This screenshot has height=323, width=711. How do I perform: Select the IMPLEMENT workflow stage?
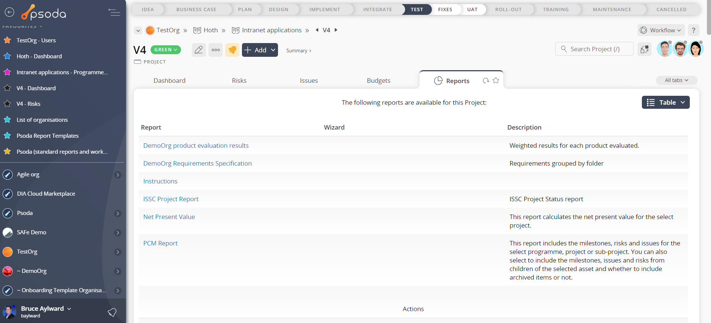coord(324,9)
